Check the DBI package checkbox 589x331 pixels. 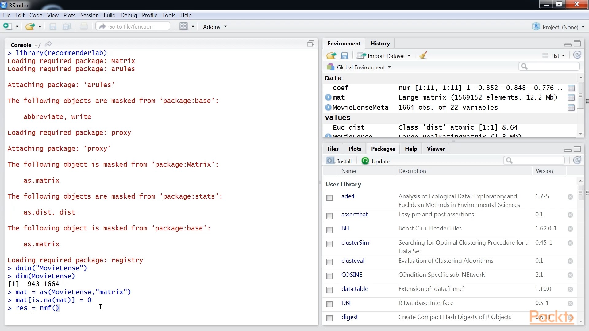coord(329,304)
